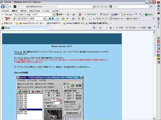Click the Print icon in the command bar
Screen dimensions: 161x120
point(111,28)
